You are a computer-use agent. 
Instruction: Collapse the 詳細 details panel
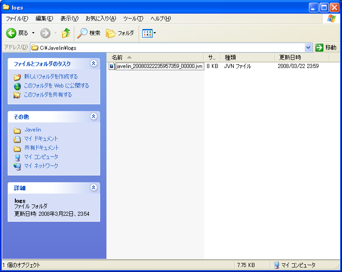(x=94, y=188)
